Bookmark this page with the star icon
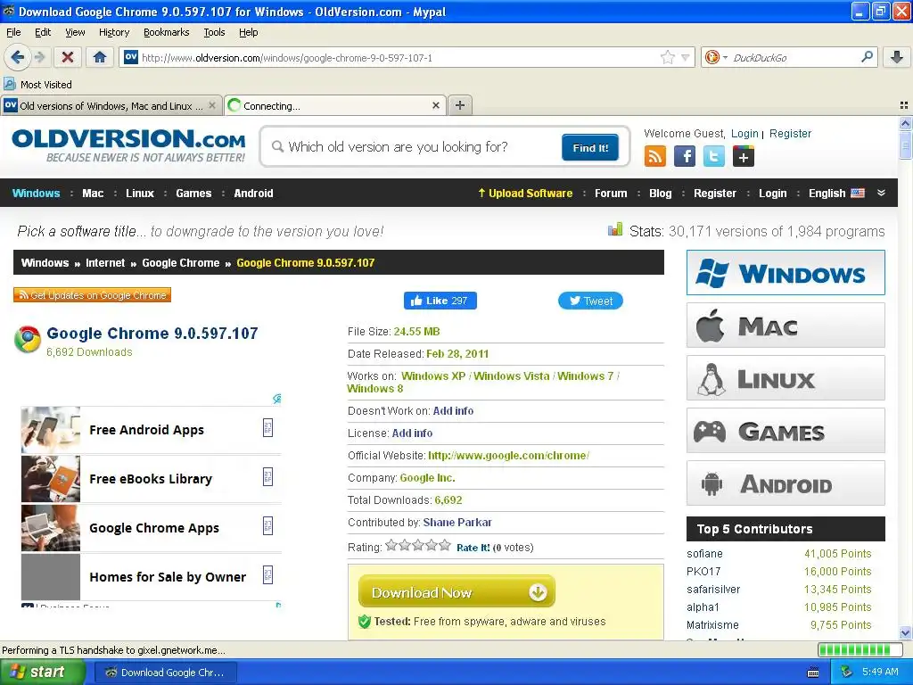This screenshot has height=685, width=913. pos(667,57)
